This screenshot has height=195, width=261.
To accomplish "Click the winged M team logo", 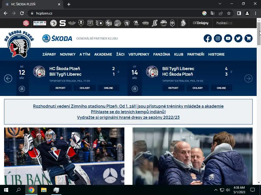I will click(x=72, y=23).
